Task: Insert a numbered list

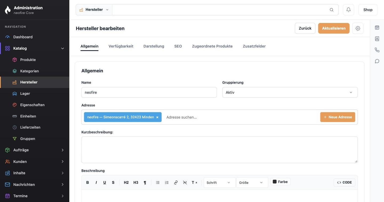Action: coord(167,183)
